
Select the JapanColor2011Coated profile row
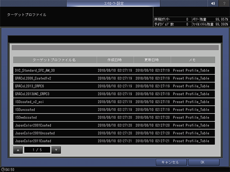coord(114,141)
